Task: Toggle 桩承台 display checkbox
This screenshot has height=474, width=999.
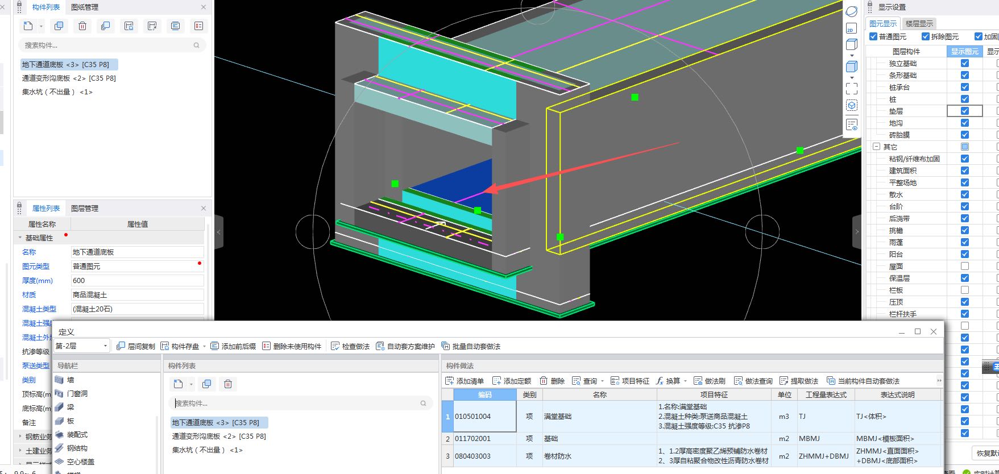Action: [x=964, y=87]
